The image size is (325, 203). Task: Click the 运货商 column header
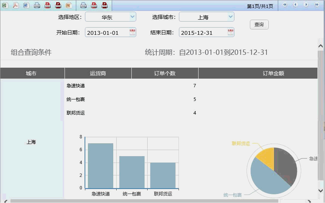[x=98, y=73]
